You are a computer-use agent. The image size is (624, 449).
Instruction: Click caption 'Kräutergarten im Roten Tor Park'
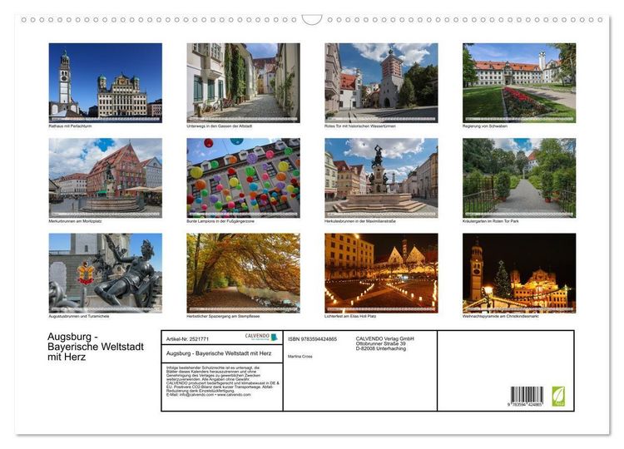point(491,221)
